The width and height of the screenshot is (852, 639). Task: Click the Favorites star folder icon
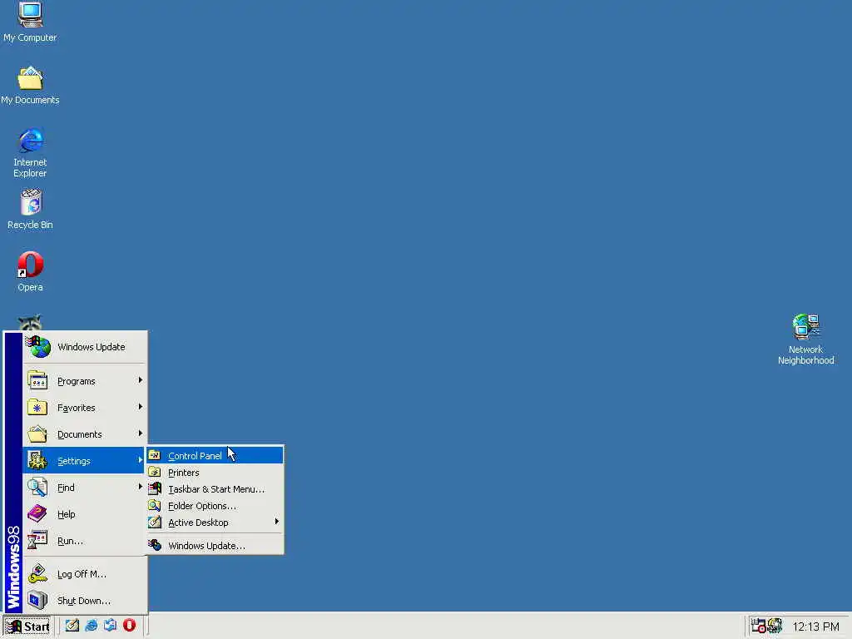tap(37, 407)
